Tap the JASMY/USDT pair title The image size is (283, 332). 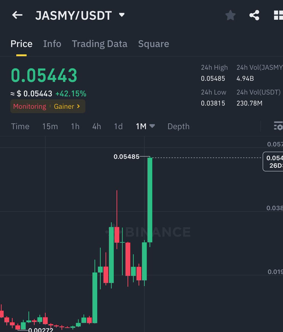pos(73,15)
